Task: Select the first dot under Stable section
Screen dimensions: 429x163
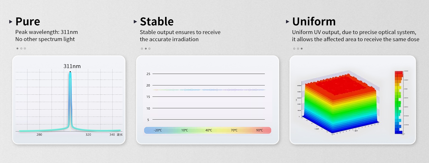Action: (142, 48)
